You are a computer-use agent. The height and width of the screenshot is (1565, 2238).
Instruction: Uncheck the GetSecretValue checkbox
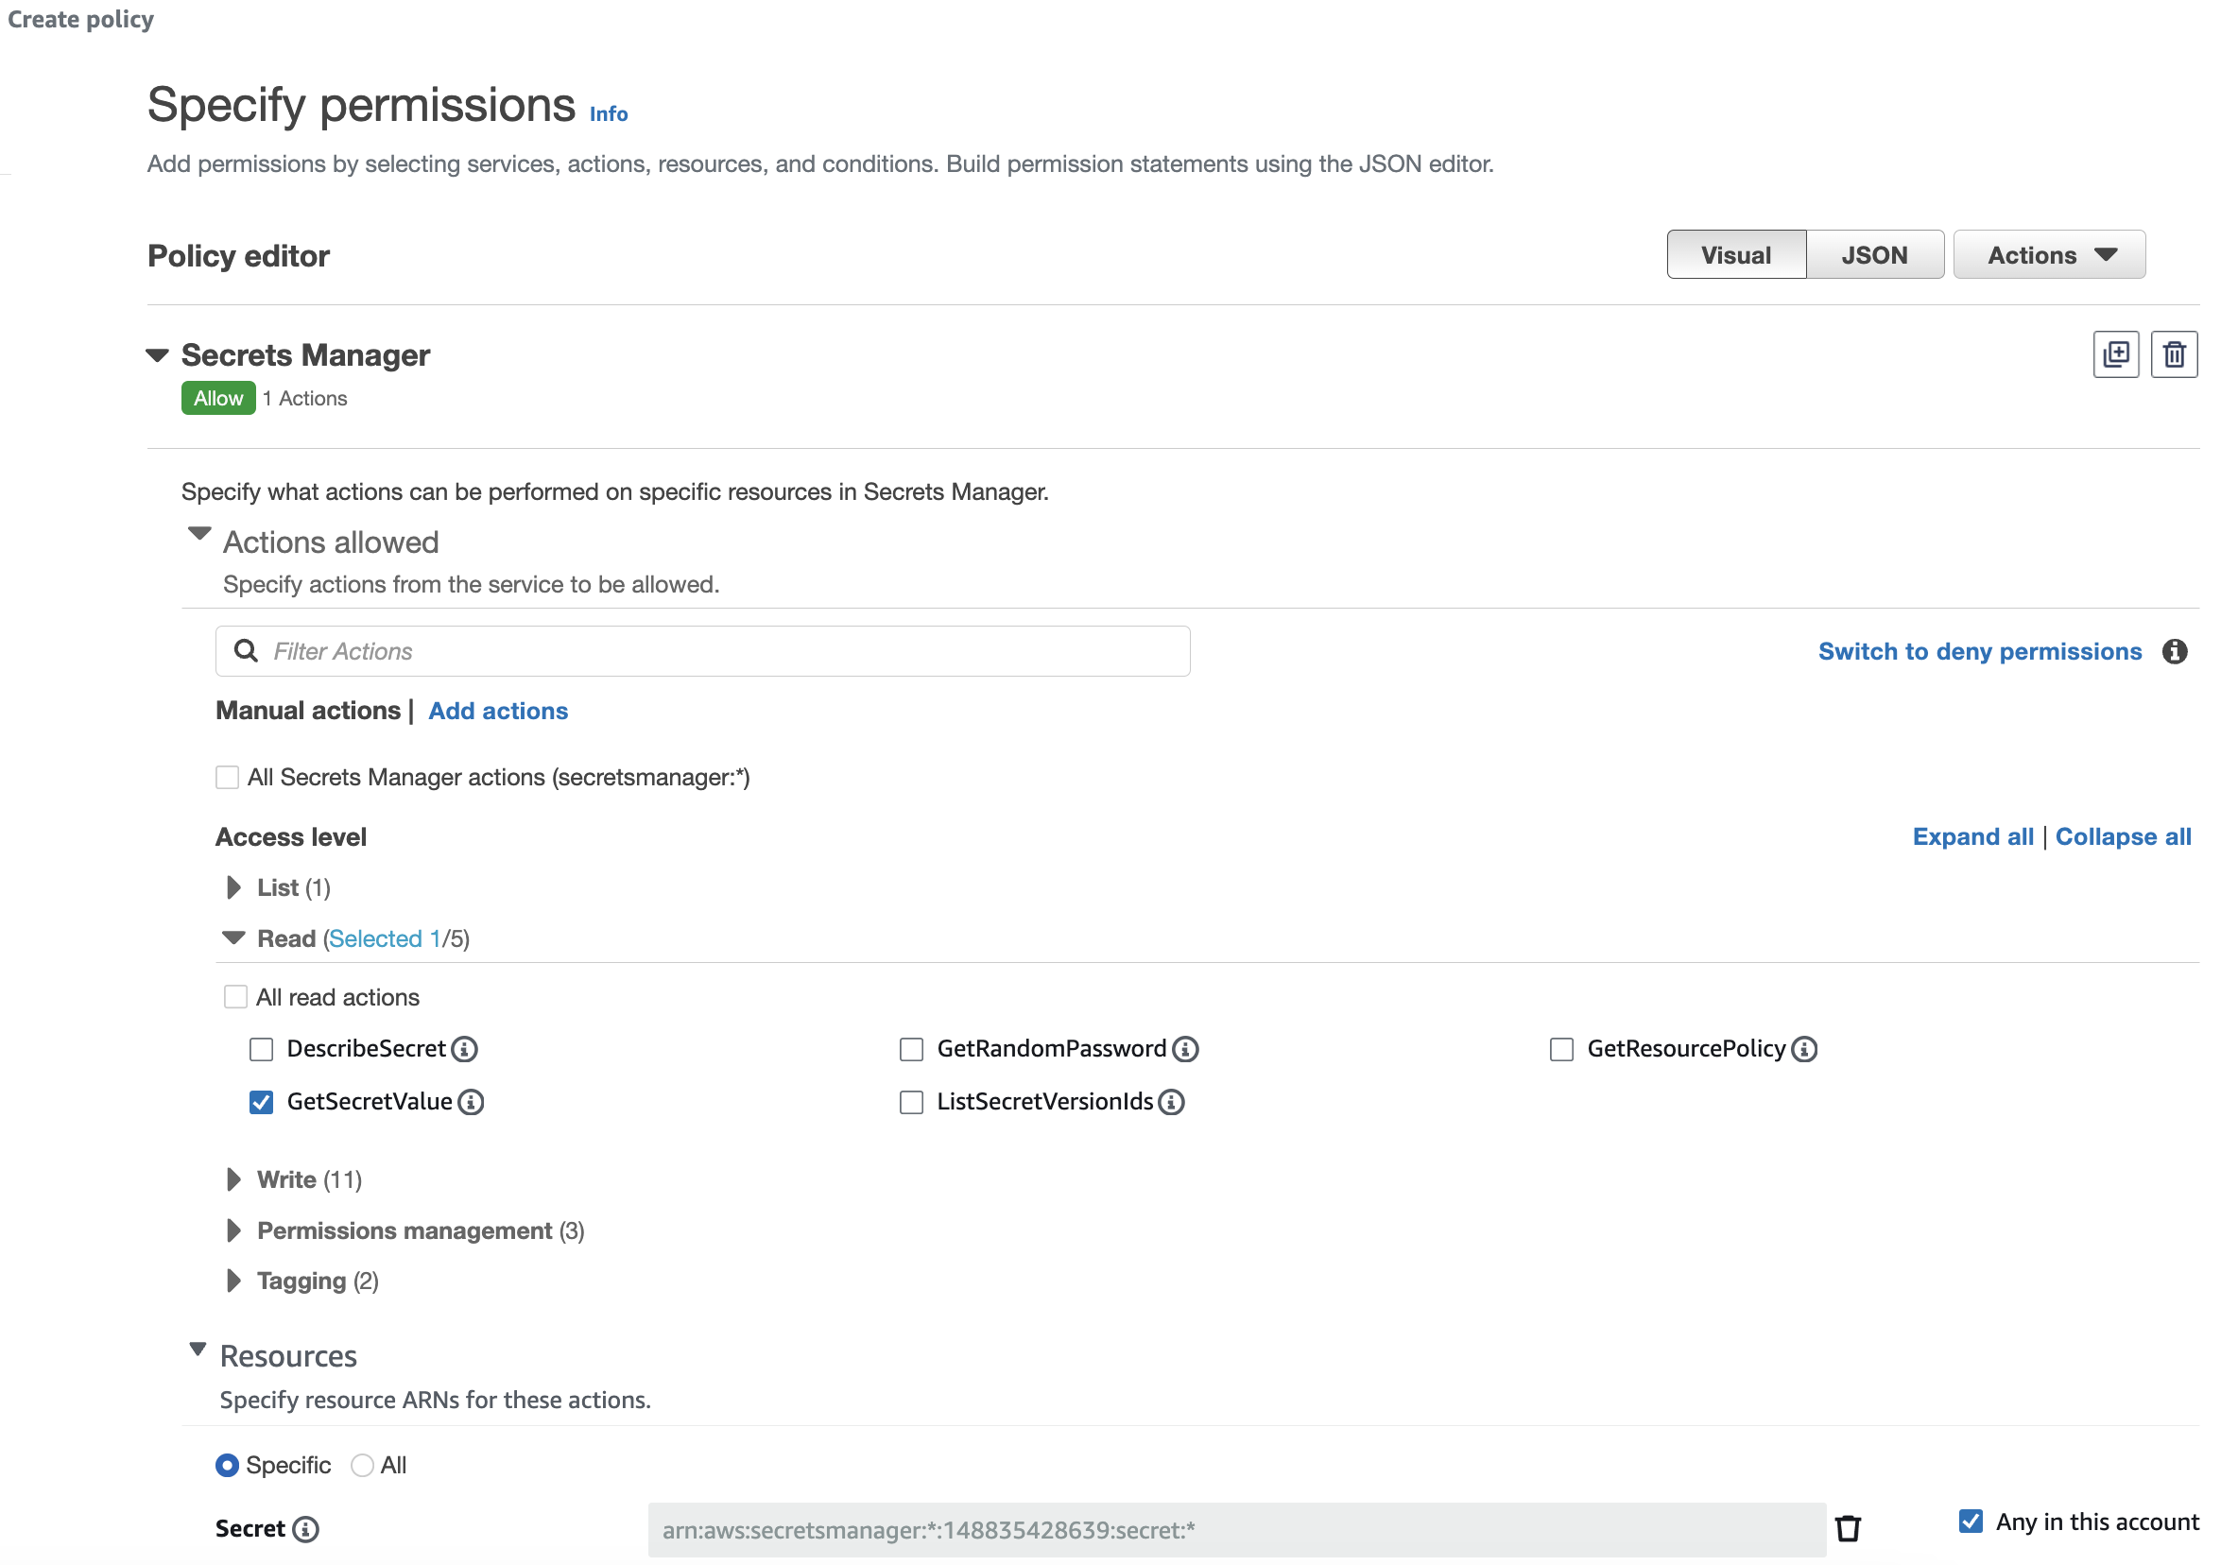(x=261, y=1101)
